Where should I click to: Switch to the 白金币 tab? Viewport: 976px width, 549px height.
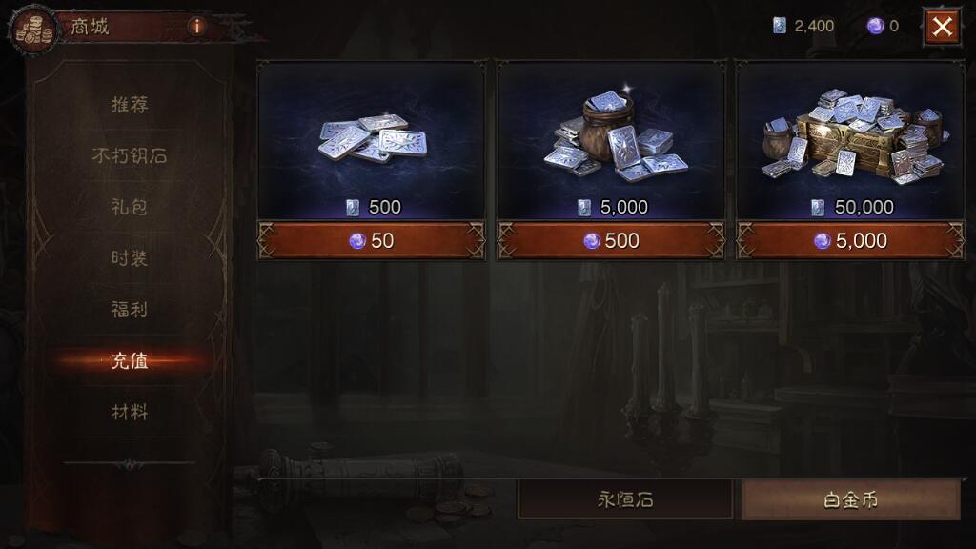pos(851,499)
